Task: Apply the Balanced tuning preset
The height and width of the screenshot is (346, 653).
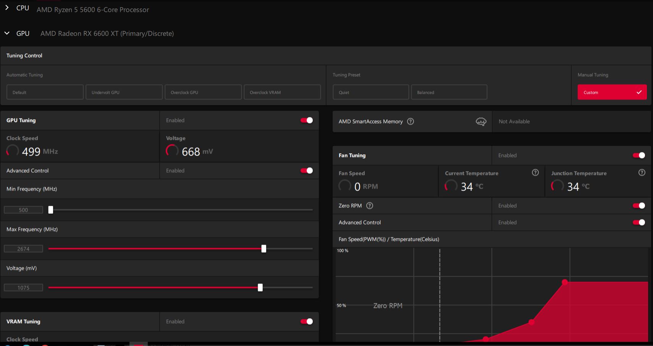Action: (x=449, y=92)
